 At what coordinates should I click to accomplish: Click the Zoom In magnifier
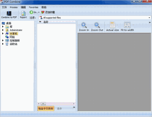click(x=84, y=25)
